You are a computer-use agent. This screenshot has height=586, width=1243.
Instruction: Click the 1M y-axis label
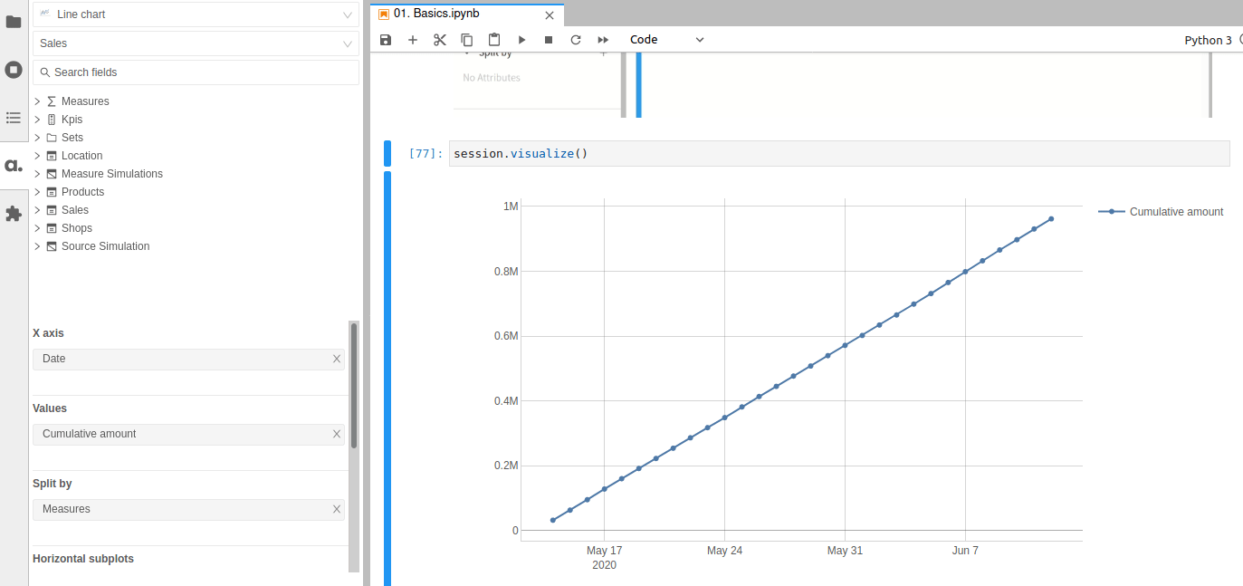[511, 207]
